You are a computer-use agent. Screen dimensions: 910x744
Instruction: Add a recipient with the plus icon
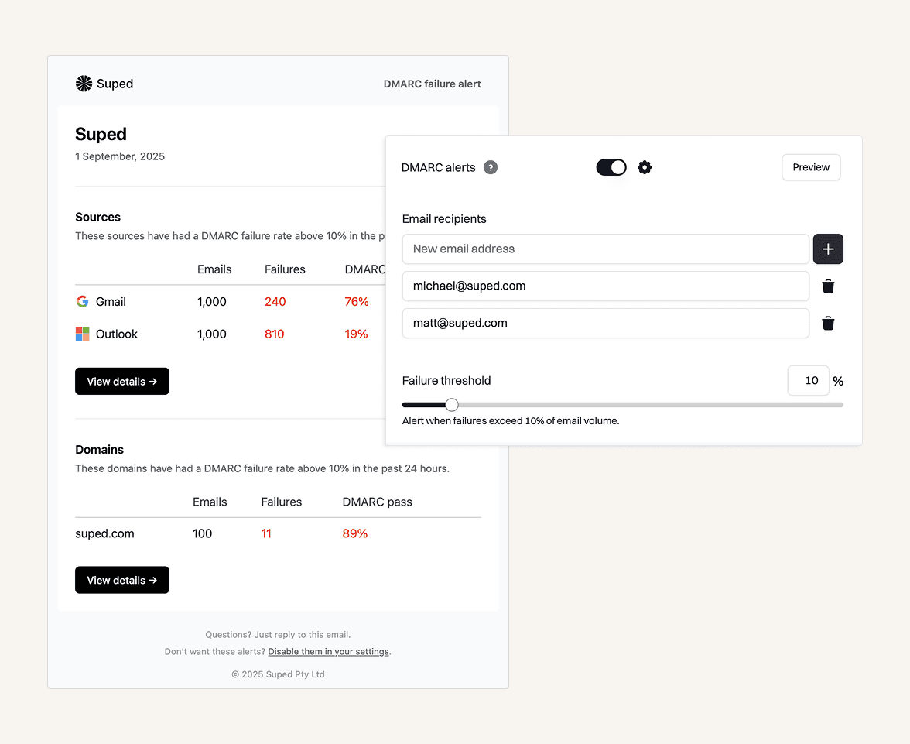coord(828,249)
